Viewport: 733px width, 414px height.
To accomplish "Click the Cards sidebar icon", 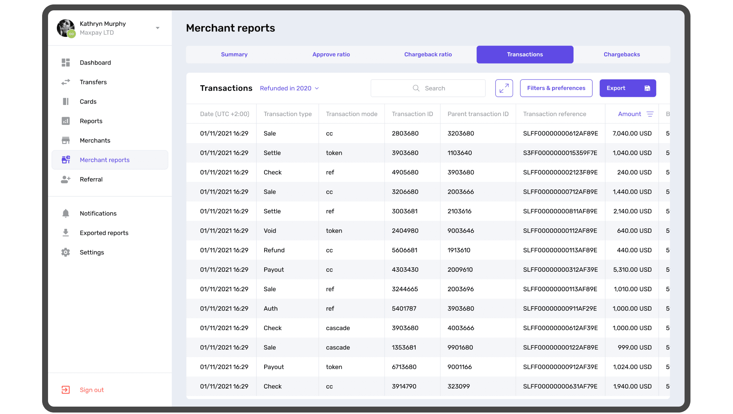I will [x=66, y=101].
